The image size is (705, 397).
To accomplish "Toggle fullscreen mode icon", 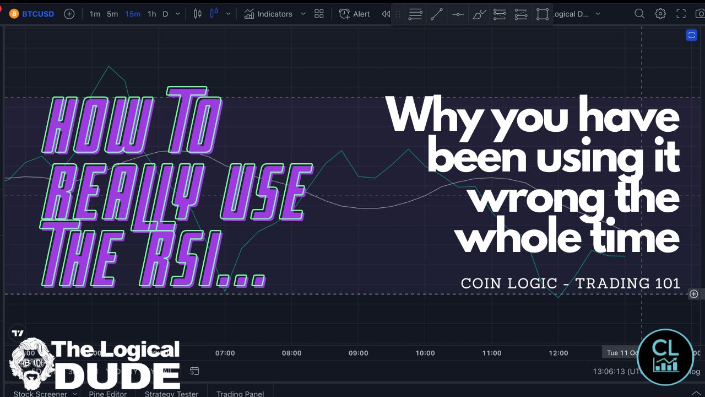I will 681,14.
